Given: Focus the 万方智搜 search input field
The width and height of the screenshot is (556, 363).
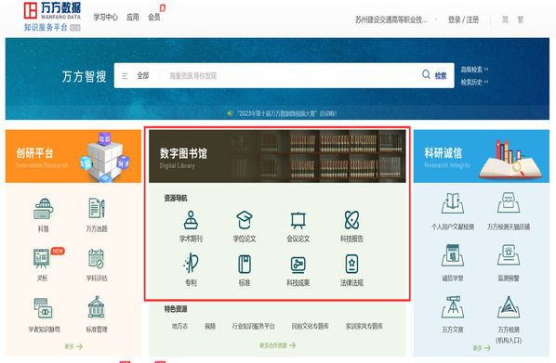Looking at the screenshot, I should tap(291, 75).
